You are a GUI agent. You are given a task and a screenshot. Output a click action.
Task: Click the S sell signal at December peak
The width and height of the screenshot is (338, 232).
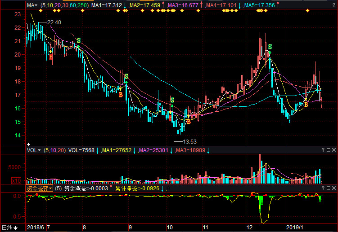(x=270, y=47)
